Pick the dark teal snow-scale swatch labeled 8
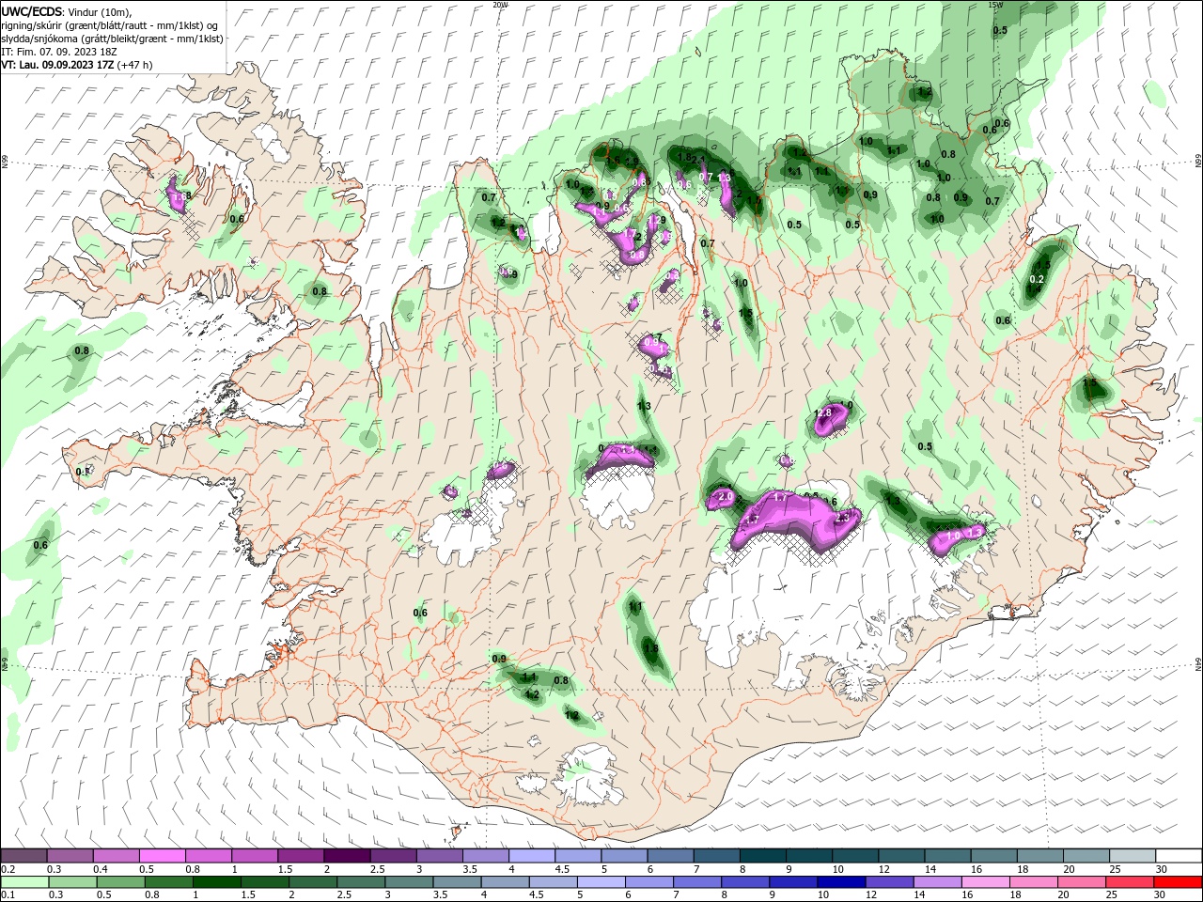The image size is (1203, 902). coord(762,856)
